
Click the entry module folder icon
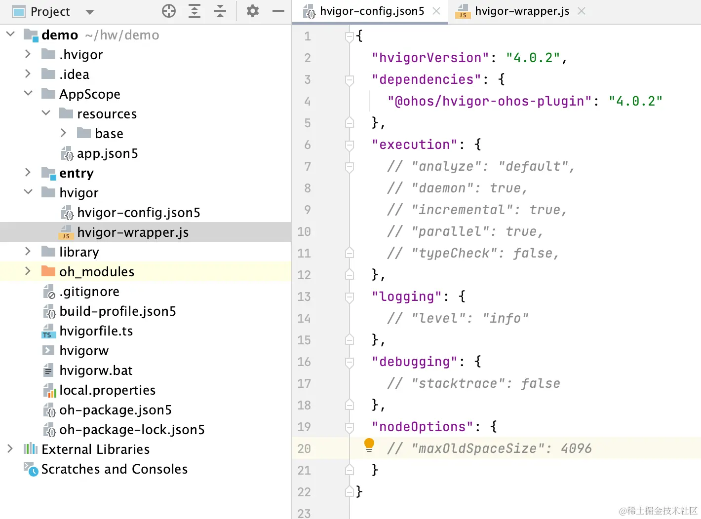click(49, 173)
